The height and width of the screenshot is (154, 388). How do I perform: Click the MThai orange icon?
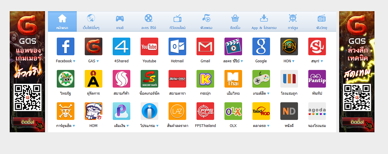point(233,79)
